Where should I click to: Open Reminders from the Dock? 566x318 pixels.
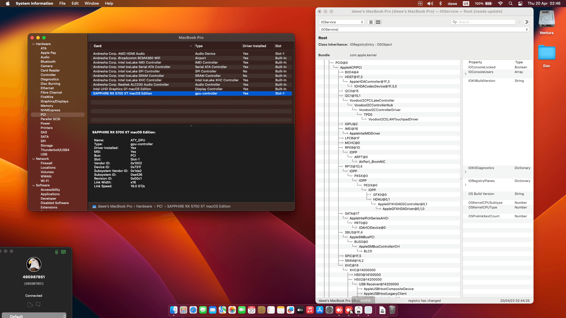click(271, 310)
